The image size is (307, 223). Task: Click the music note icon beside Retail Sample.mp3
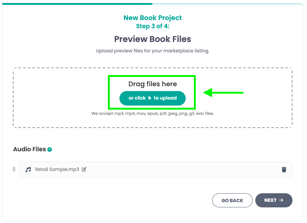[28, 169]
